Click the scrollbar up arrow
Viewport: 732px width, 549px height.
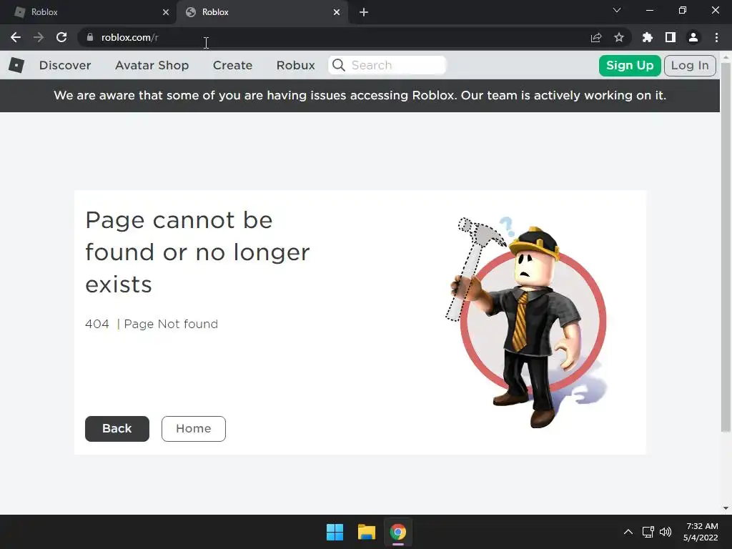coord(726,57)
